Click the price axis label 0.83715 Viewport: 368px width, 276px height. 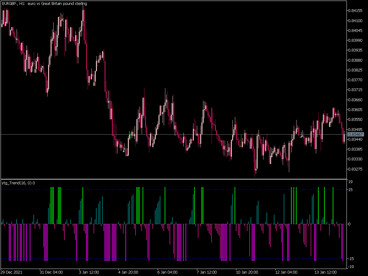point(355,90)
